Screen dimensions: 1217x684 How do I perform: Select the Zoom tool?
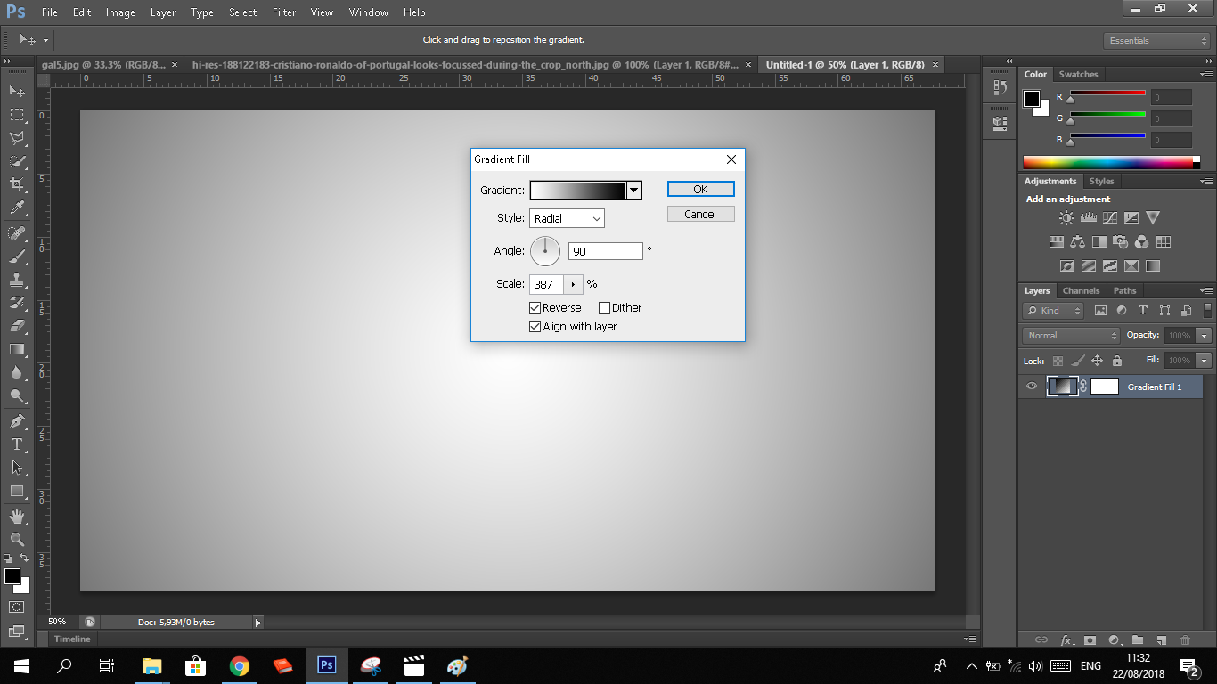[17, 539]
